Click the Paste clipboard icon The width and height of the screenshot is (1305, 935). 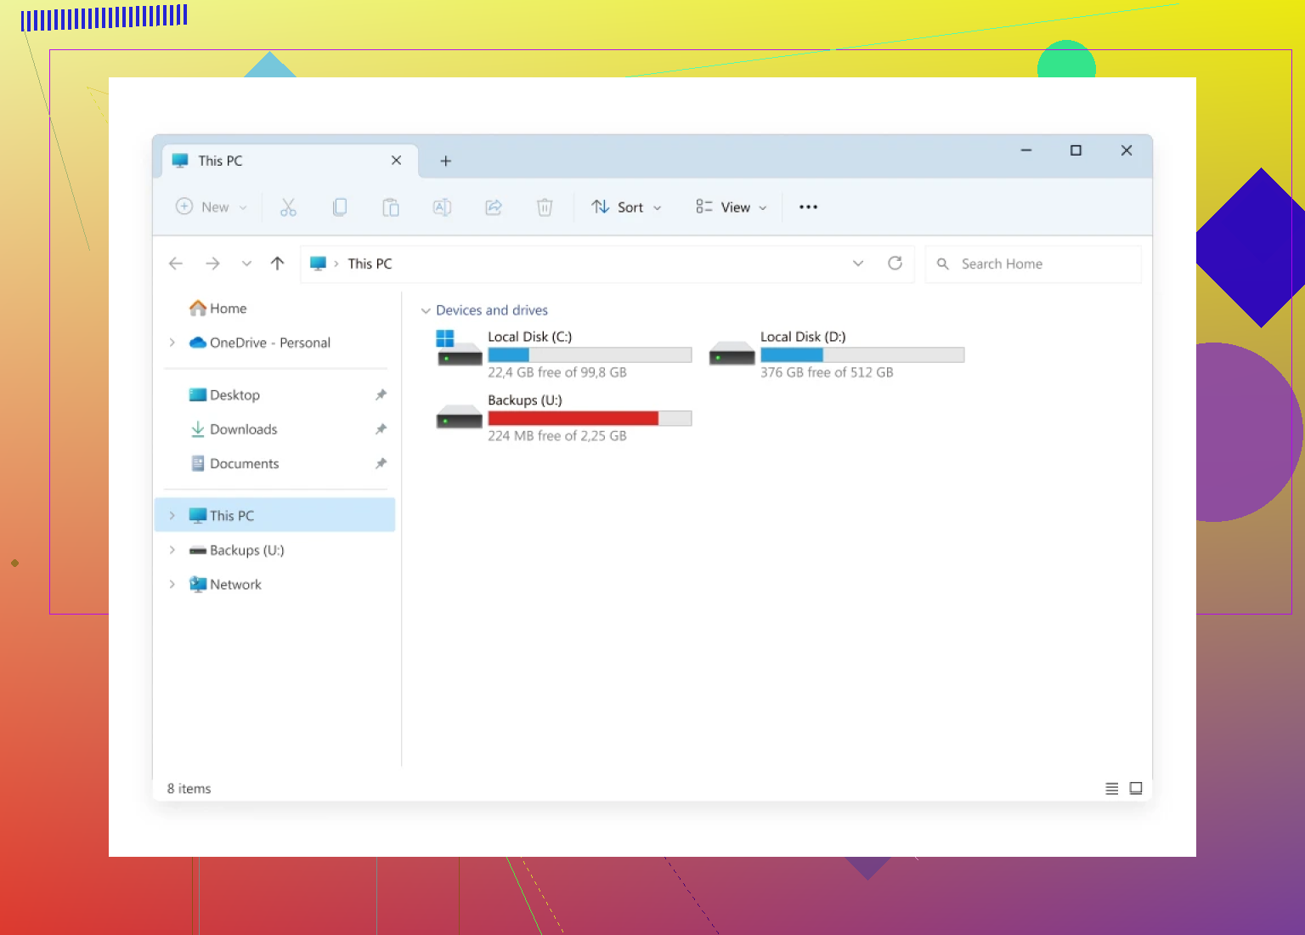click(x=391, y=207)
